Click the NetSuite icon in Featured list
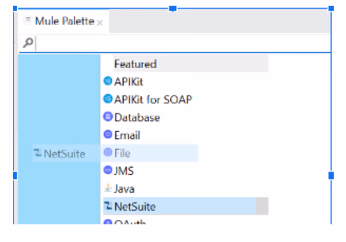The width and height of the screenshot is (346, 242). click(x=108, y=206)
